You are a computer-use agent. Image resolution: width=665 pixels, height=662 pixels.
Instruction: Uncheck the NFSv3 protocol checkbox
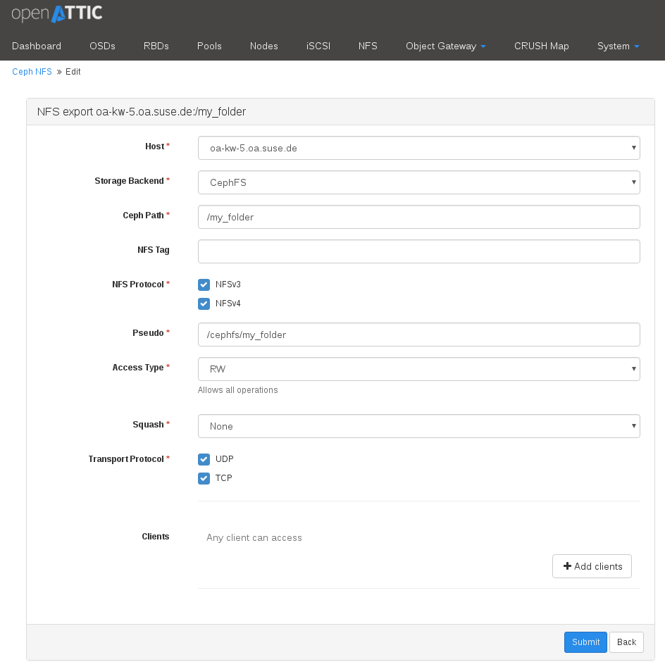pos(204,285)
